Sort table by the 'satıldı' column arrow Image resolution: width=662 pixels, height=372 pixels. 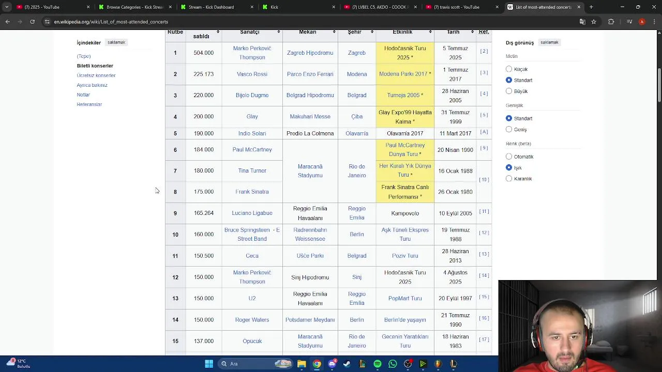tap(218, 32)
